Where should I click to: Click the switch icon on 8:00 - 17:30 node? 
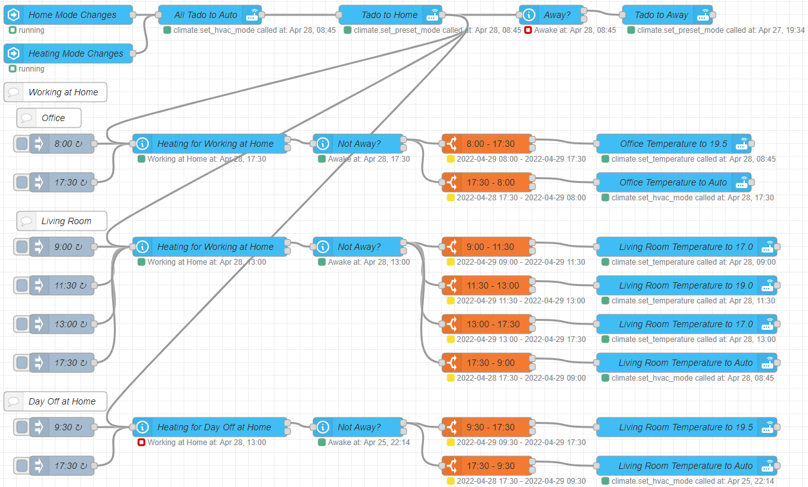point(452,144)
